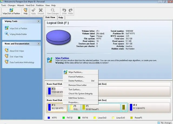Click Wiping Media Builder sidebar icon
The height and width of the screenshot is (124, 173).
pos(6,34)
